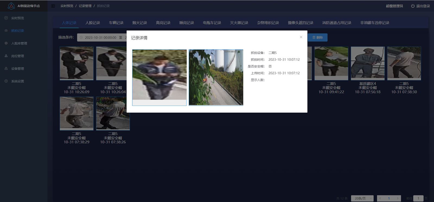Click the 记录详情 dialog title
Viewport: 434px width, 202px height.
pyautogui.click(x=139, y=38)
